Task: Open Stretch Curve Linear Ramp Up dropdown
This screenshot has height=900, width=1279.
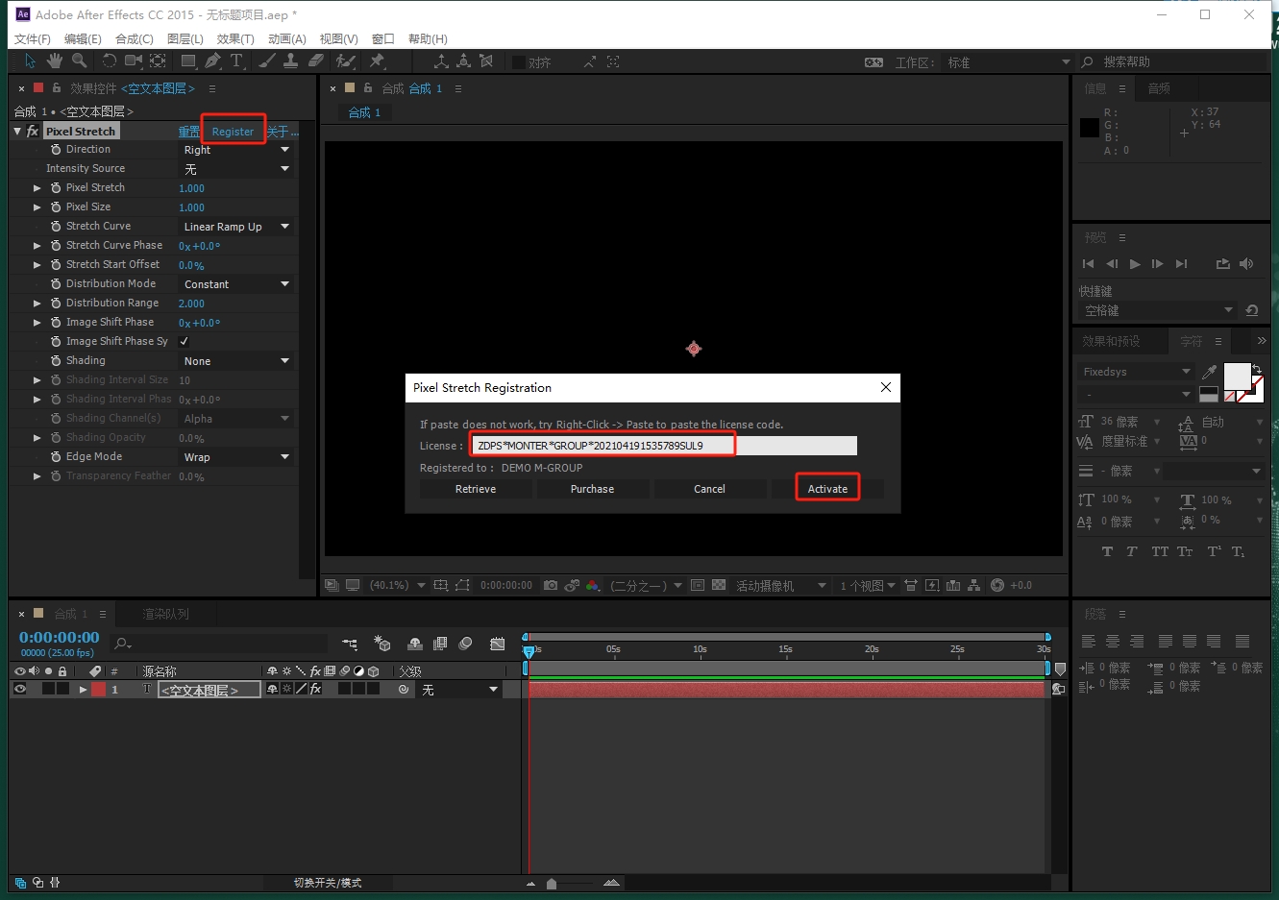Action: (x=236, y=227)
